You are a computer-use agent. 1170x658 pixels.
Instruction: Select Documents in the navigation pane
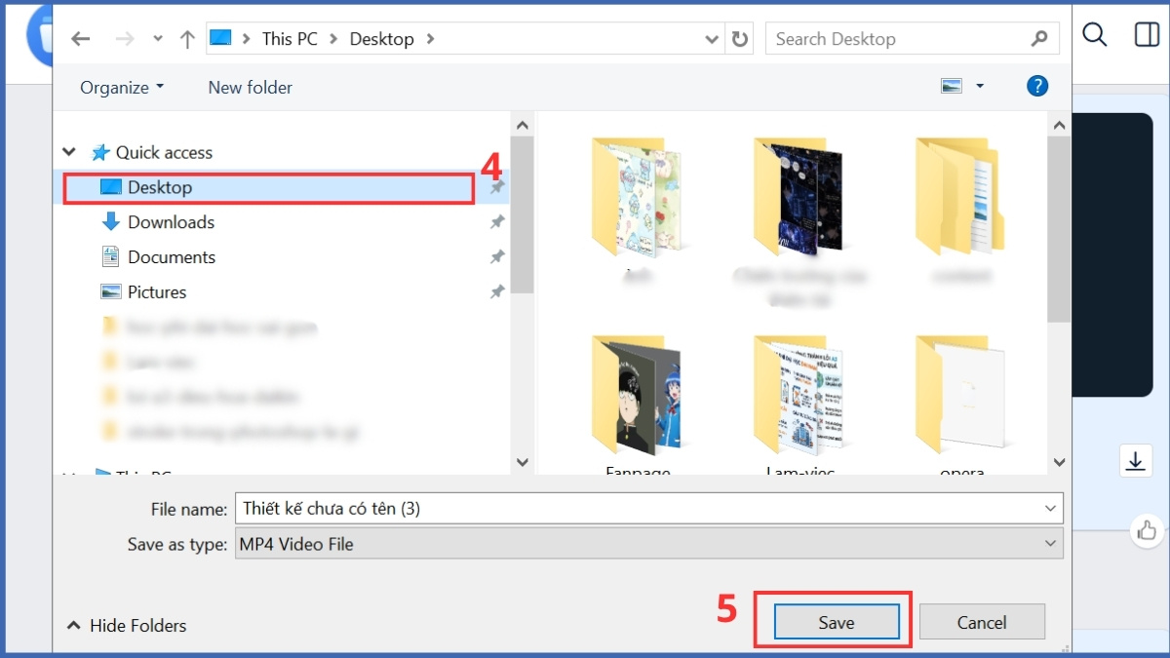(172, 257)
